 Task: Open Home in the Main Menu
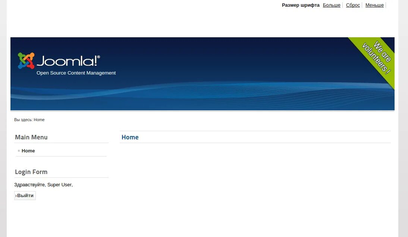tap(28, 151)
